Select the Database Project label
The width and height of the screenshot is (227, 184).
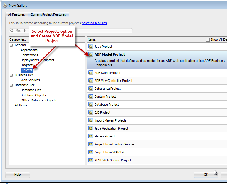[x=107, y=105]
